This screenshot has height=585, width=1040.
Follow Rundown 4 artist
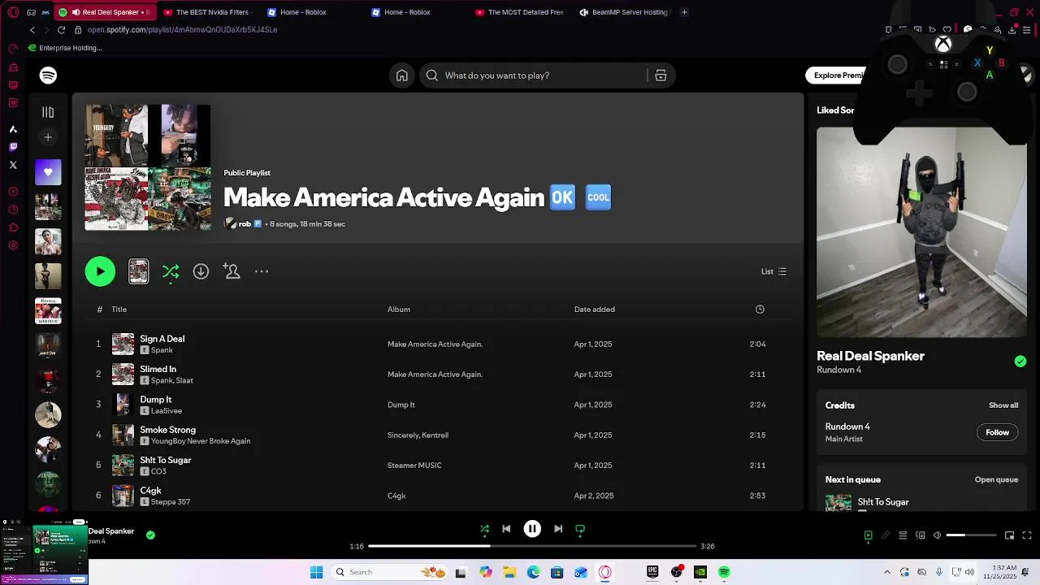[997, 432]
